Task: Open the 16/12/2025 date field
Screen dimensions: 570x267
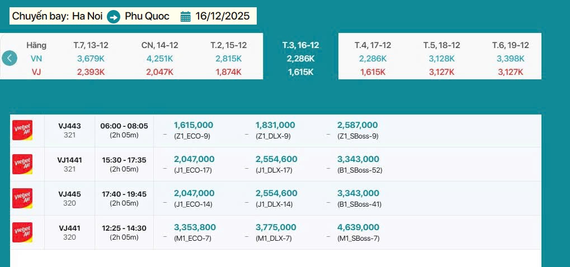Action: [222, 16]
